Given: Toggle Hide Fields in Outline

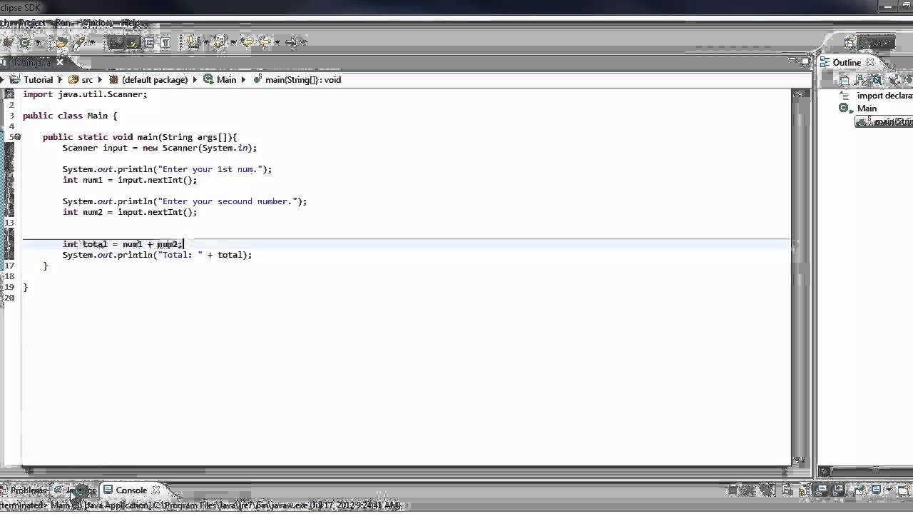Looking at the screenshot, I should 877,80.
